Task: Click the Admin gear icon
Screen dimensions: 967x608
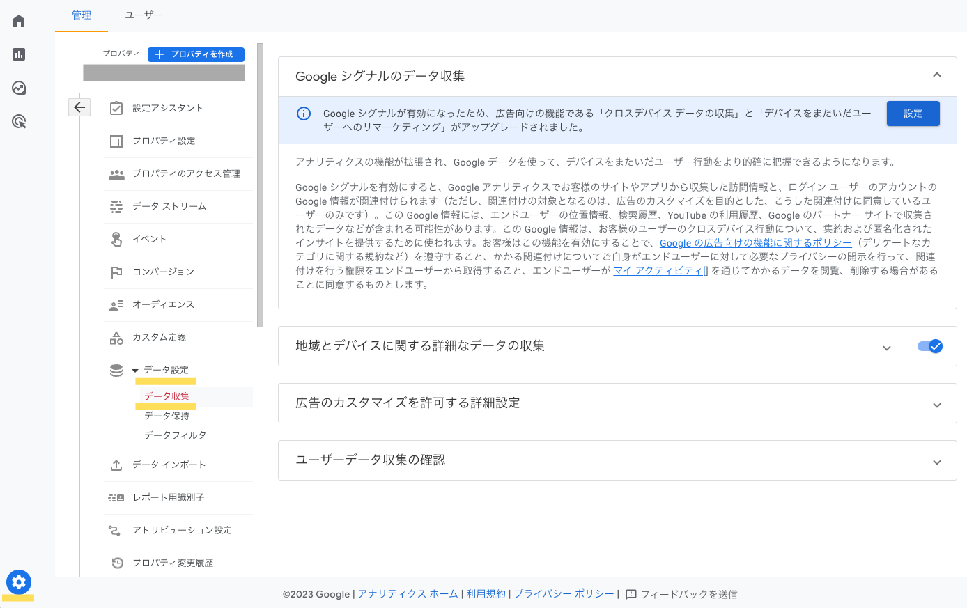Action: point(19,582)
